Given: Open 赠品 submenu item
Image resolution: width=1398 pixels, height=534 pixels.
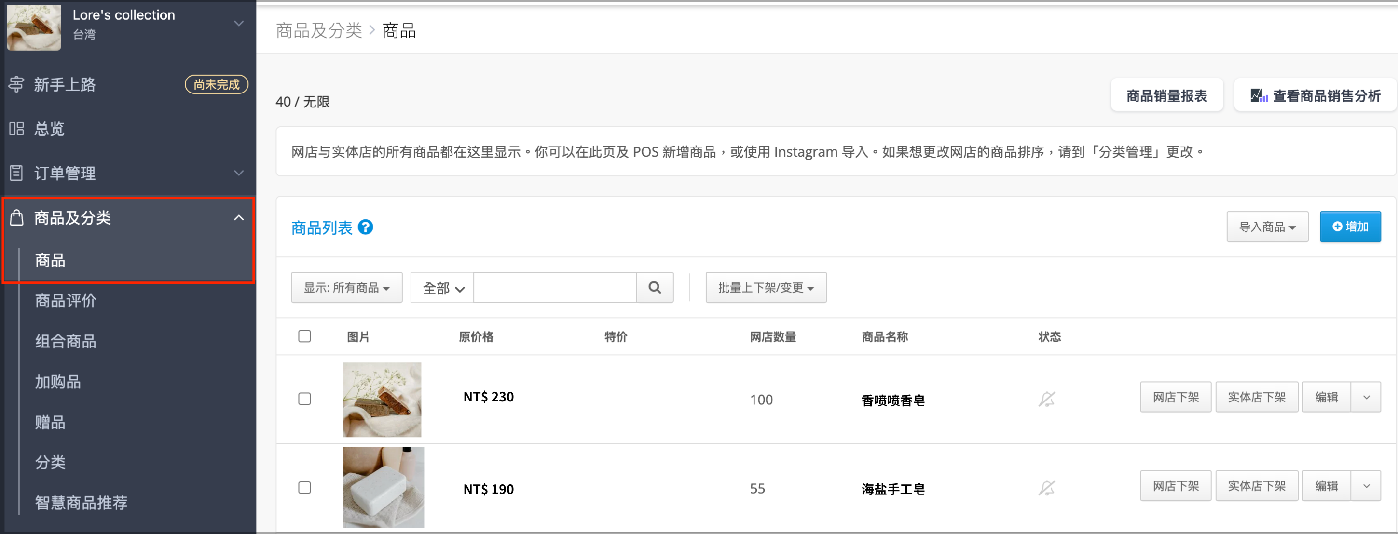Looking at the screenshot, I should (50, 422).
